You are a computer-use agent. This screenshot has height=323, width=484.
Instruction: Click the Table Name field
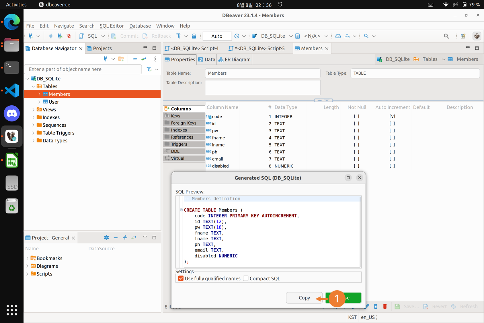263,73
